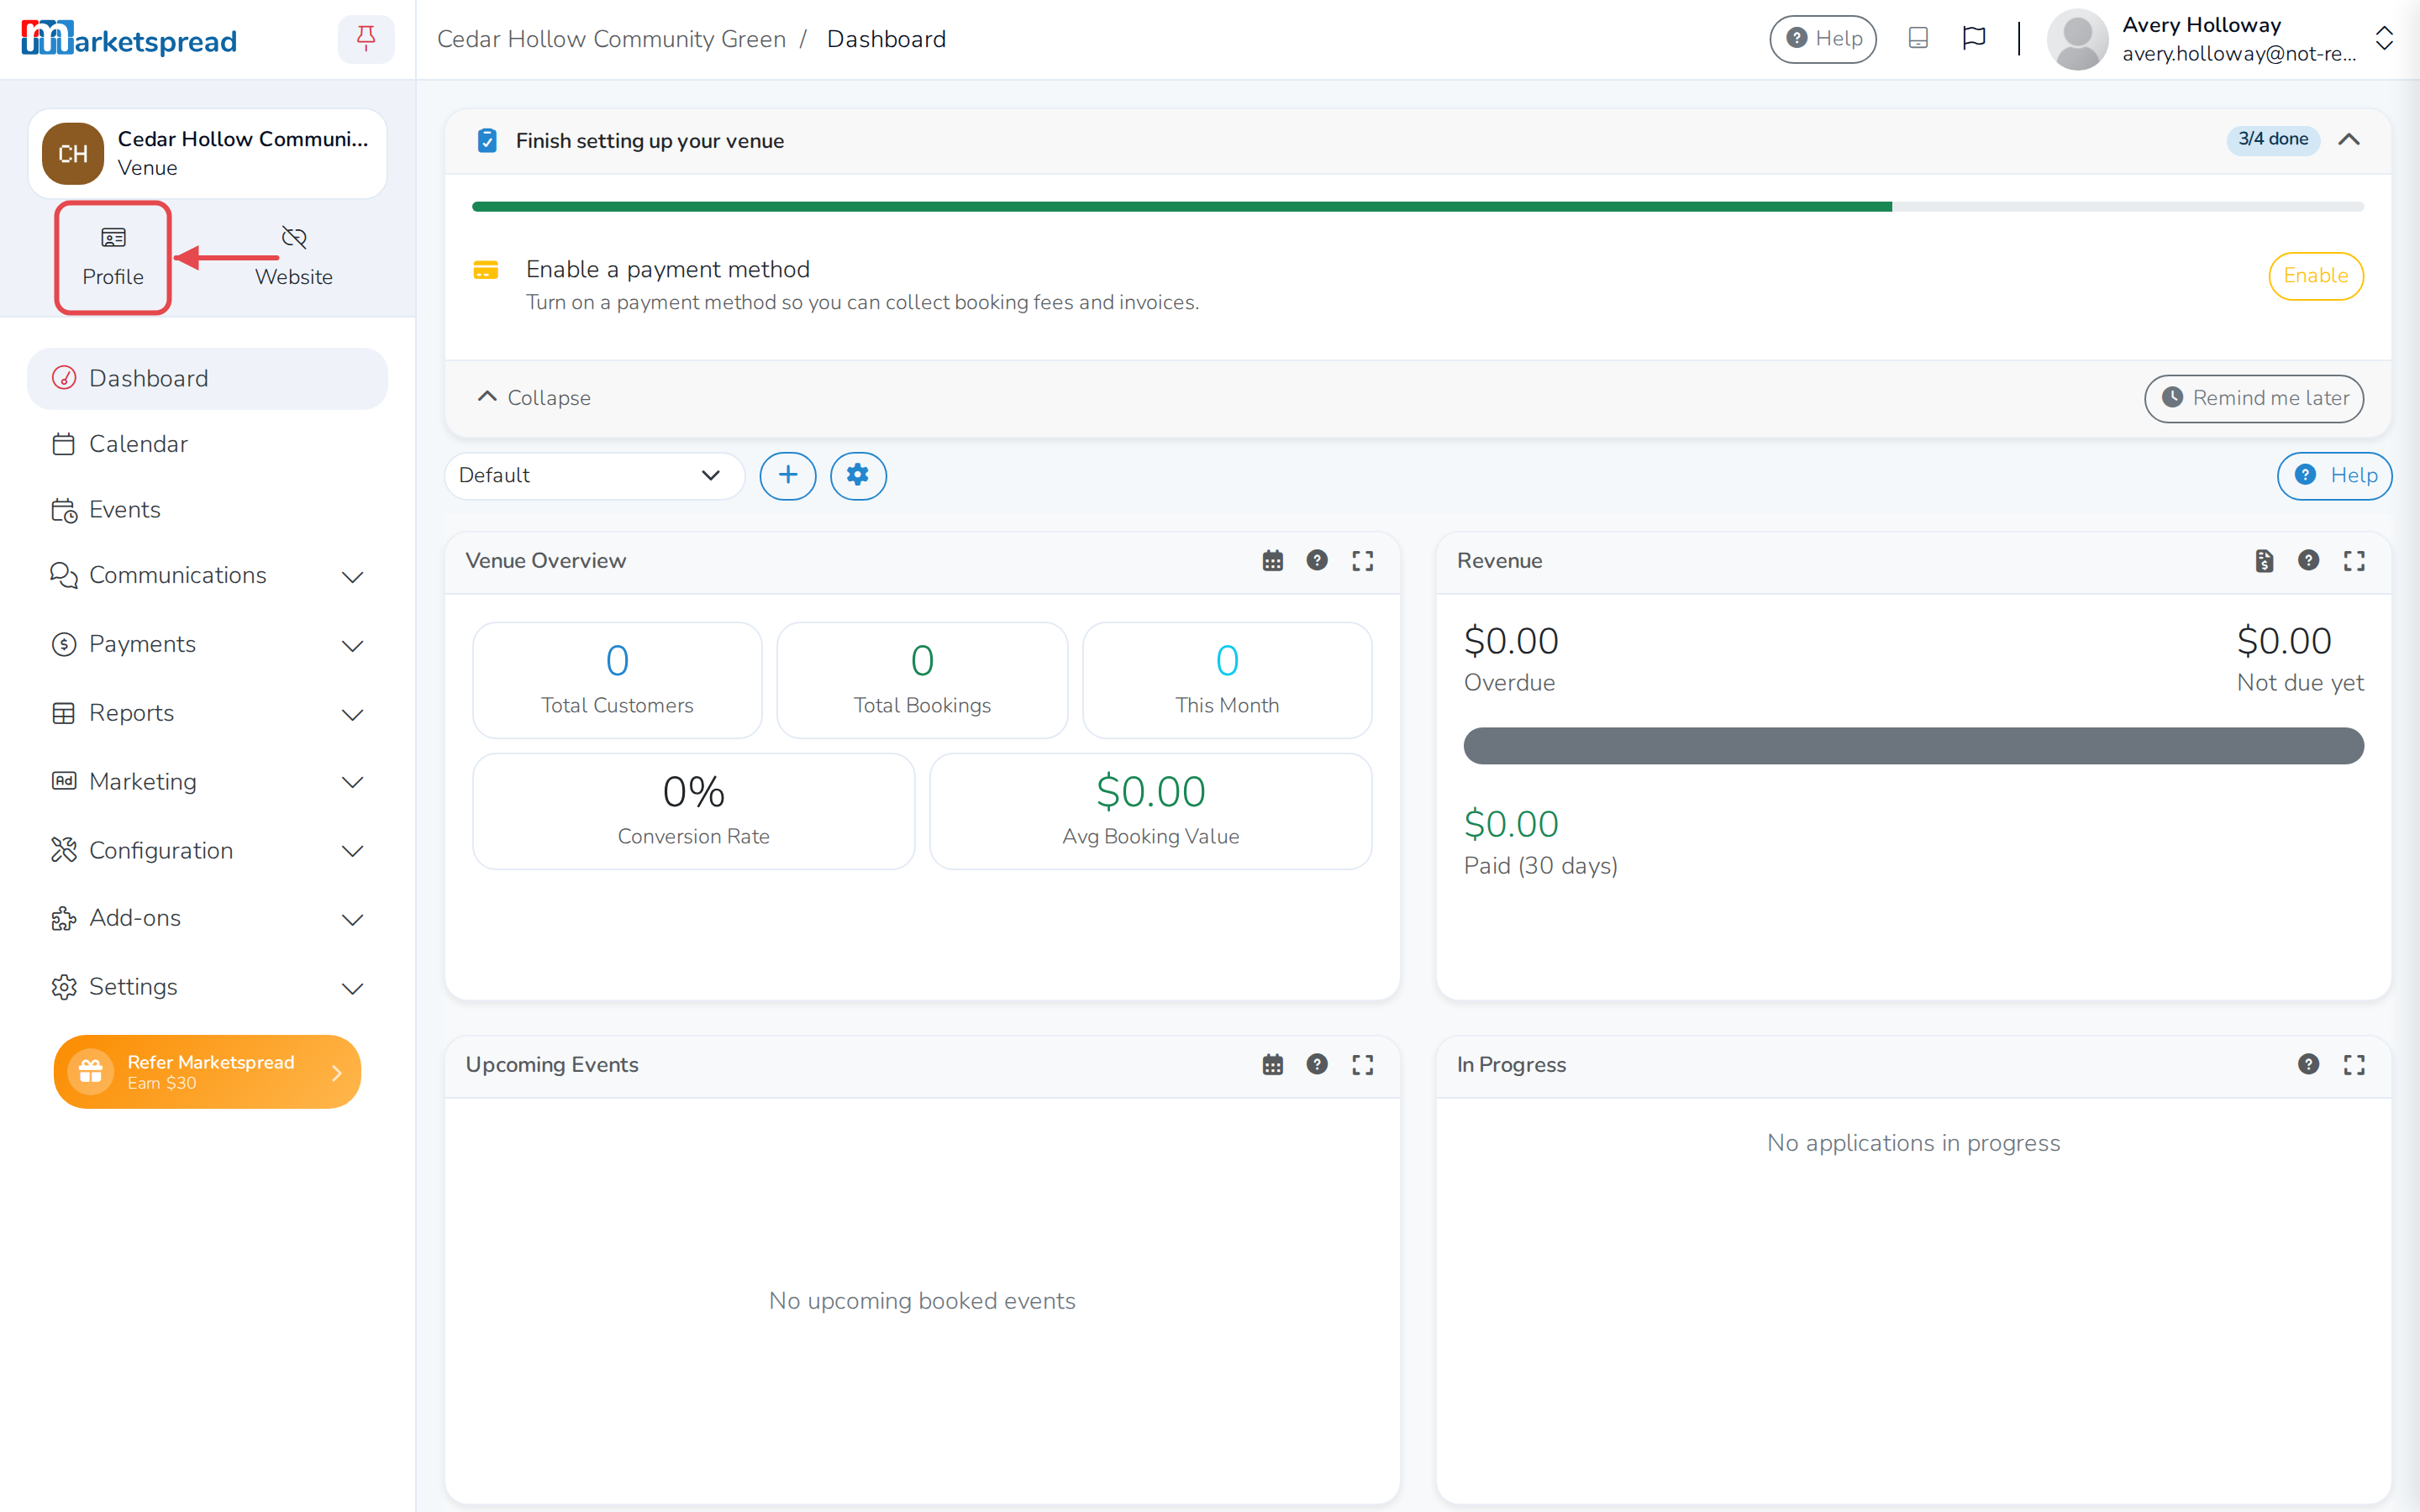Open Upcoming Events help question icon

(x=1317, y=1065)
